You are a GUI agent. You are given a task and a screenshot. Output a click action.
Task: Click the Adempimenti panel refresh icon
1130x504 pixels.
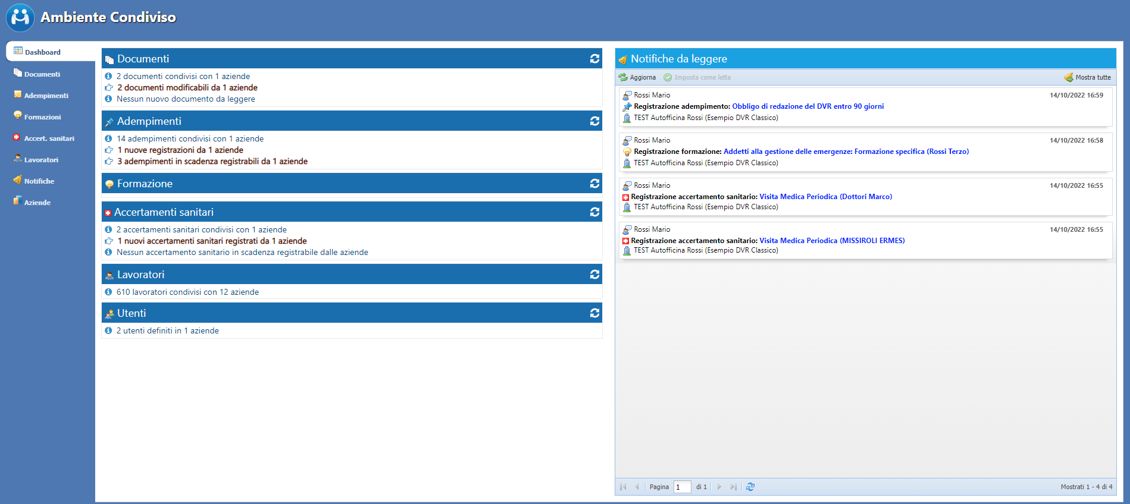tap(594, 121)
